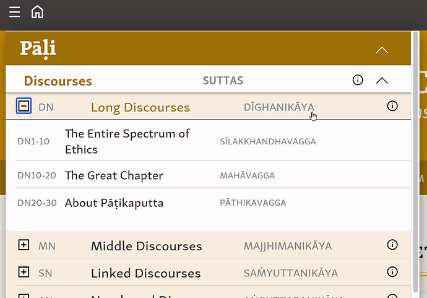The height and width of the screenshot is (298, 427).
Task: Click the vertical scrollbar of the panel
Action: click(415, 162)
